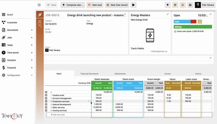Click the Teamogy logo
This screenshot has width=217, height=124.
point(12,116)
